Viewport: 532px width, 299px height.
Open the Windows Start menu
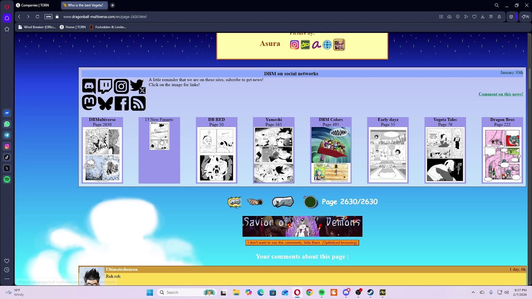(150, 292)
